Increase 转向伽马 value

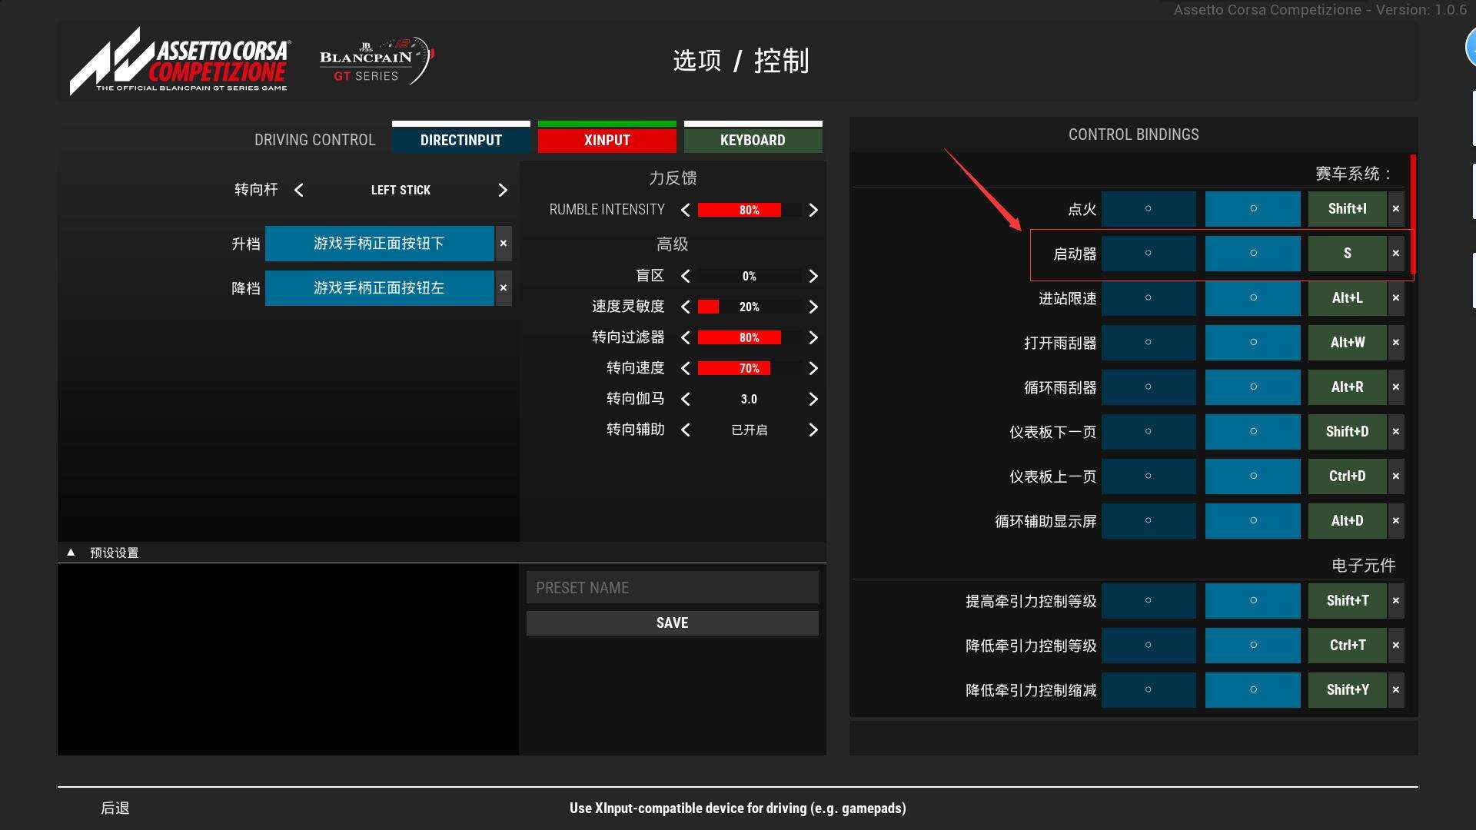point(813,399)
